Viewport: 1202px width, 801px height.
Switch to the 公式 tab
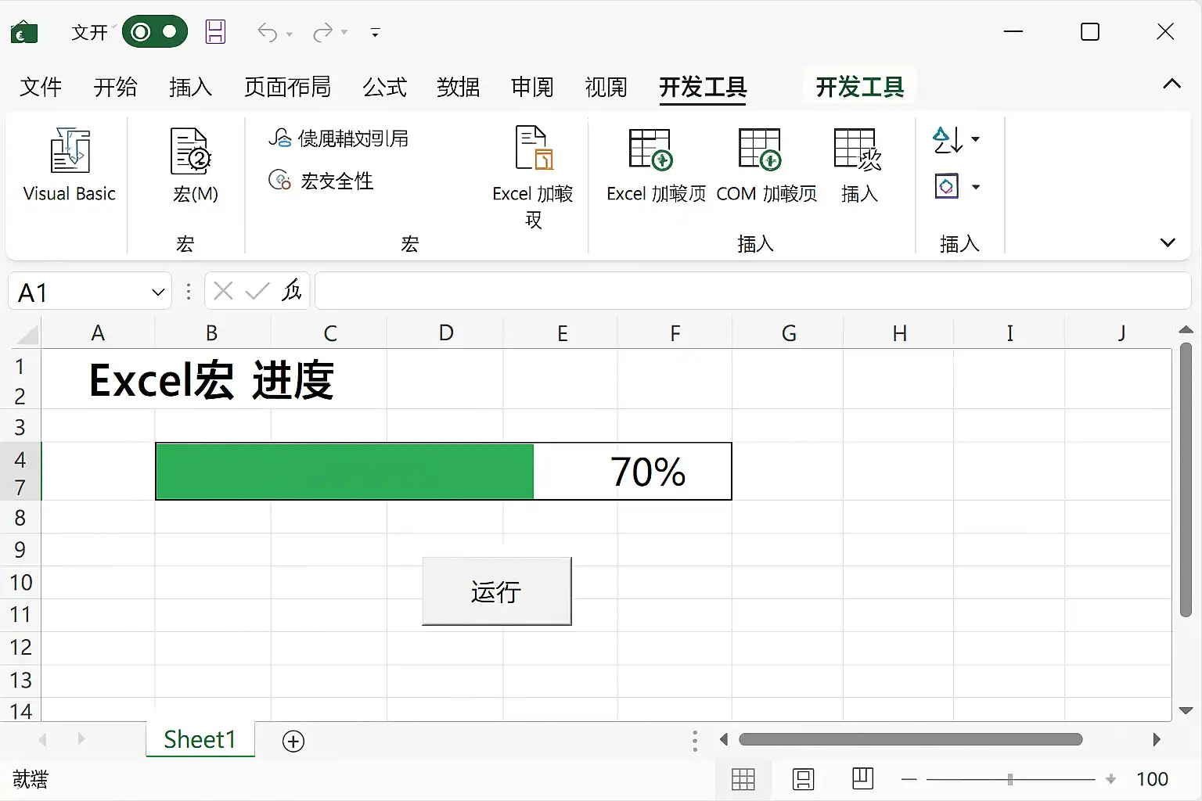pos(384,87)
